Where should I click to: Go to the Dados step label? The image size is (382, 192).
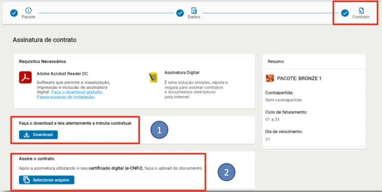[194, 17]
